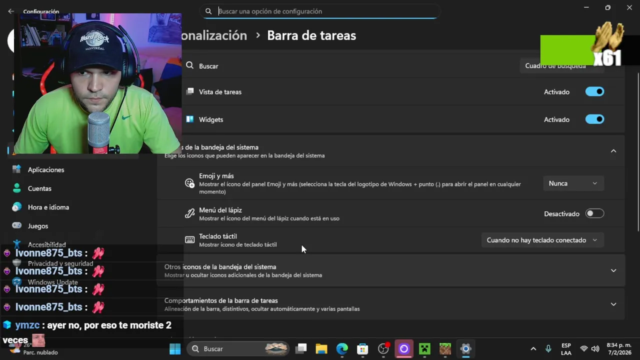Go back with the Configuración arrow

click(11, 11)
